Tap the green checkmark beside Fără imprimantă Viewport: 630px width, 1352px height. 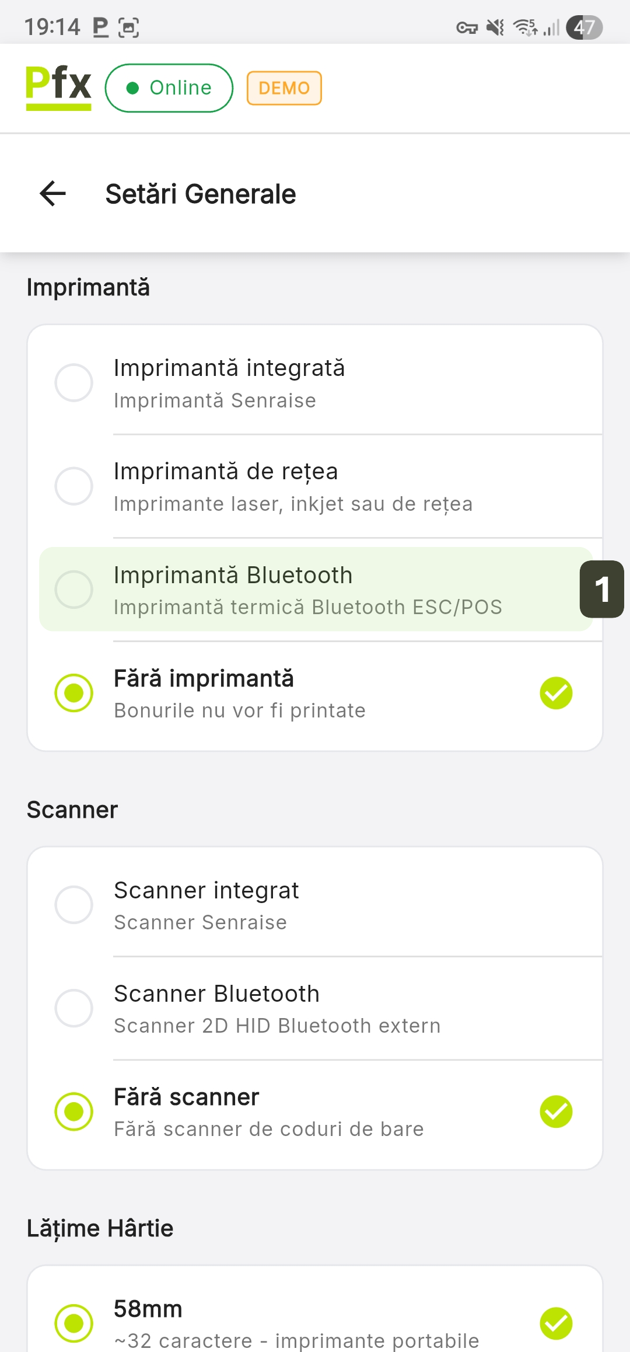(556, 694)
